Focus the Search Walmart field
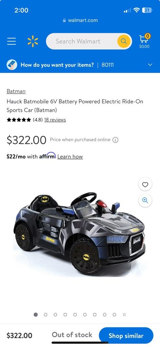Screen dimensions: 160x347 [x=82, y=41]
